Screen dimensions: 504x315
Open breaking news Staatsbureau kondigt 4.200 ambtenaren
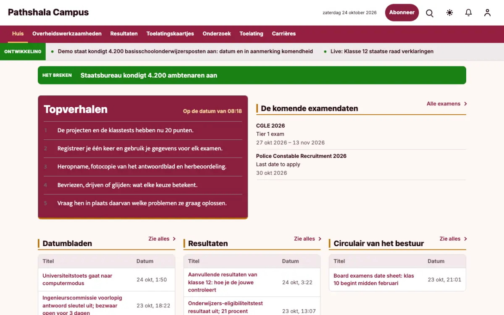click(x=149, y=76)
